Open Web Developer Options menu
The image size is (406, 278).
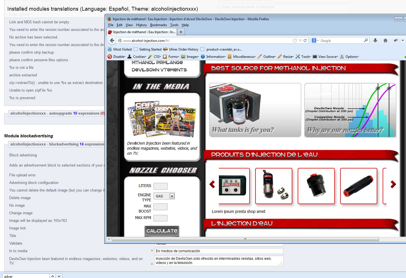pyautogui.click(x=349, y=56)
